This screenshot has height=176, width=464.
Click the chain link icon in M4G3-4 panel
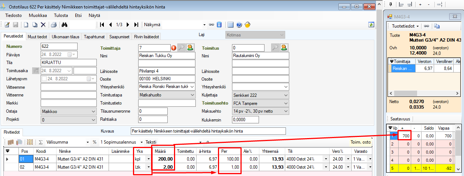(x=426, y=26)
